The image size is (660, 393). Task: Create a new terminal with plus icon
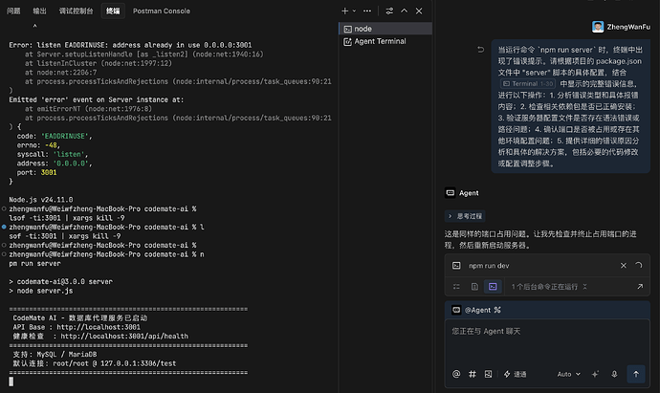pyautogui.click(x=344, y=11)
